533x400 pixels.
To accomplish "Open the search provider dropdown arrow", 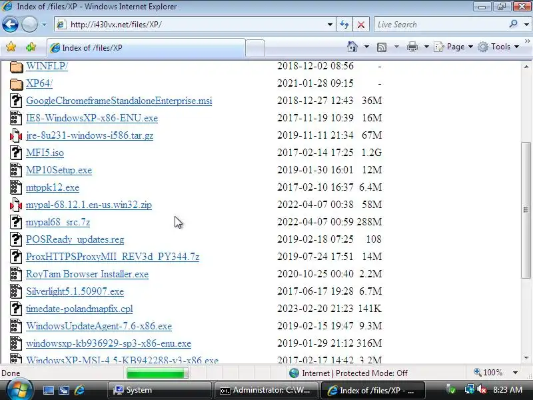I will point(526,25).
